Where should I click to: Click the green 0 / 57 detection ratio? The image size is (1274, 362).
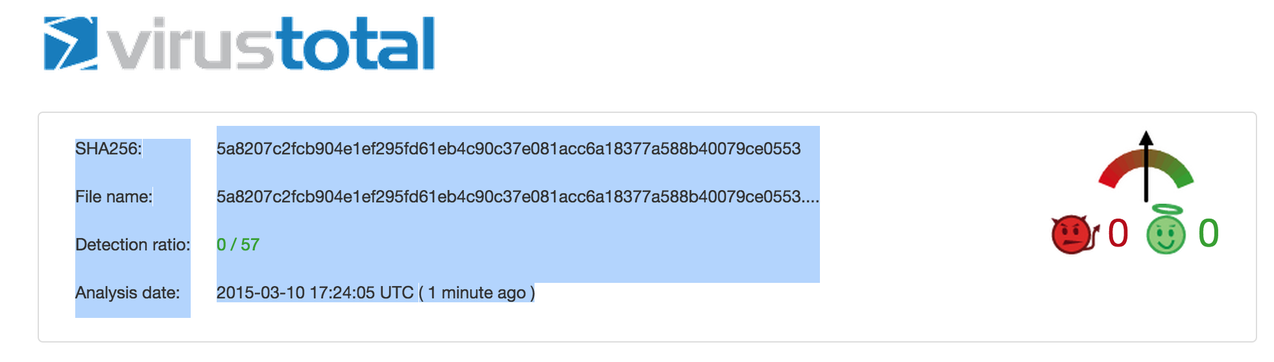point(237,245)
